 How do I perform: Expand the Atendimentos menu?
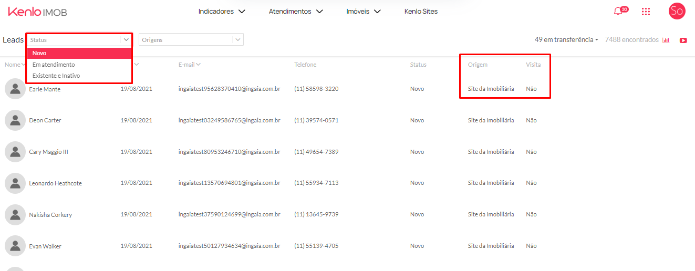click(296, 12)
